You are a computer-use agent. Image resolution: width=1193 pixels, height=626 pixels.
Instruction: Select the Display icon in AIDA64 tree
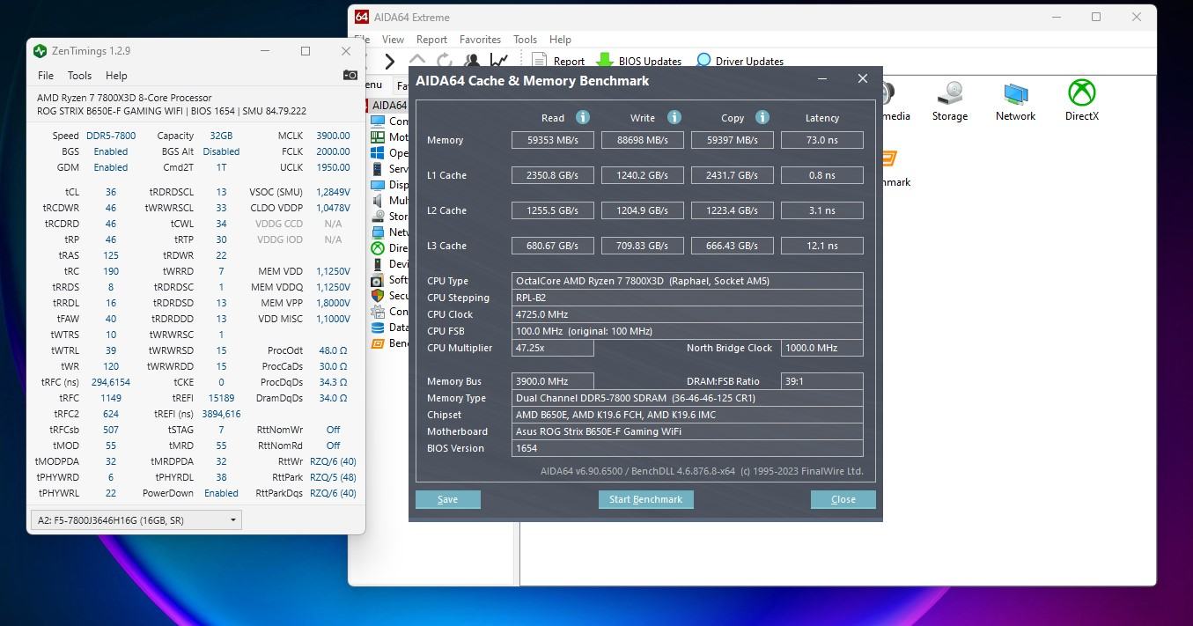coord(378,184)
